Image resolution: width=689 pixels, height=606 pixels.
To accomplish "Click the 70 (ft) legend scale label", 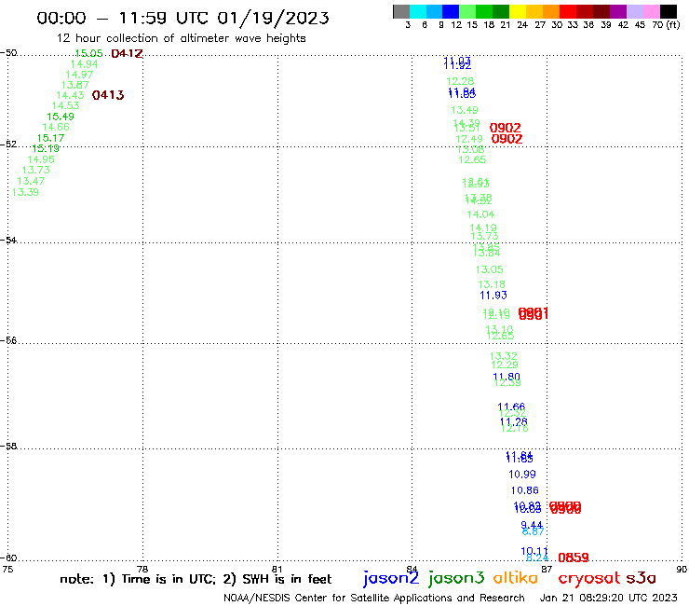I will click(x=666, y=25).
